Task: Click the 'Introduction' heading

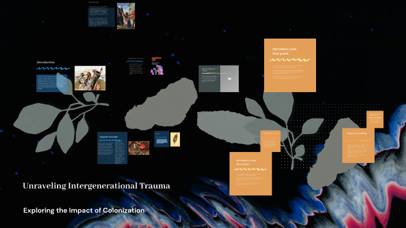Action: coord(46,62)
